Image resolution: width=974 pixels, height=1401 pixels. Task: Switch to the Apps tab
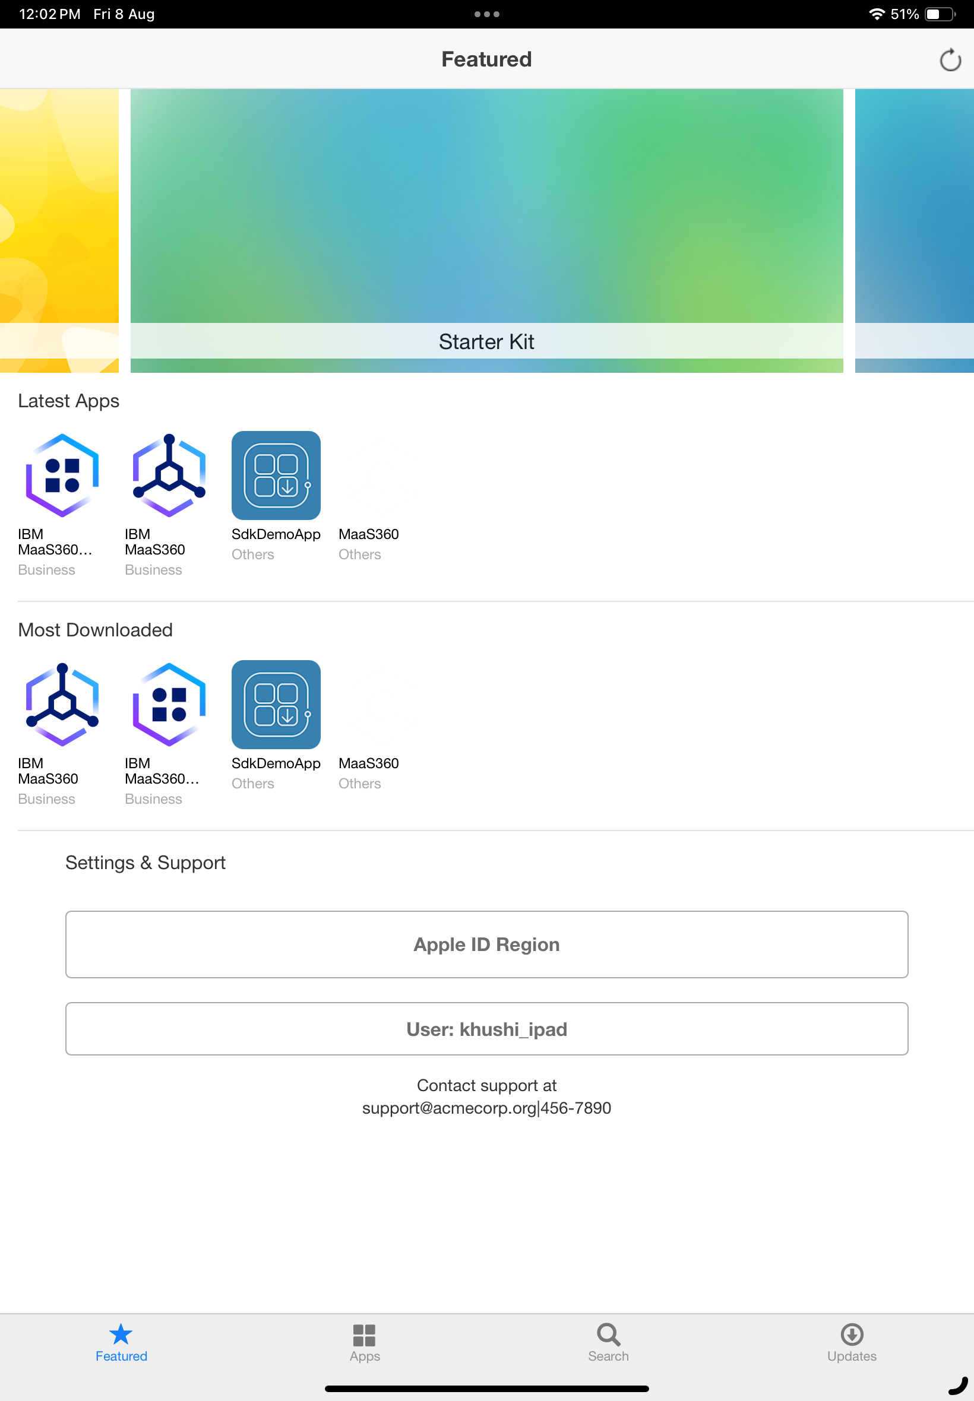click(x=364, y=1342)
